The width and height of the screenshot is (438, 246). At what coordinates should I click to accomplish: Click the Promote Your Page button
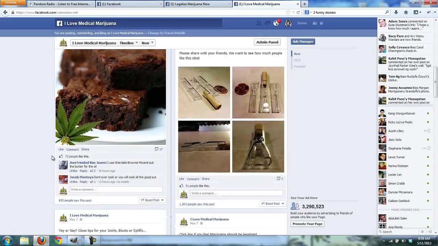(x=307, y=224)
